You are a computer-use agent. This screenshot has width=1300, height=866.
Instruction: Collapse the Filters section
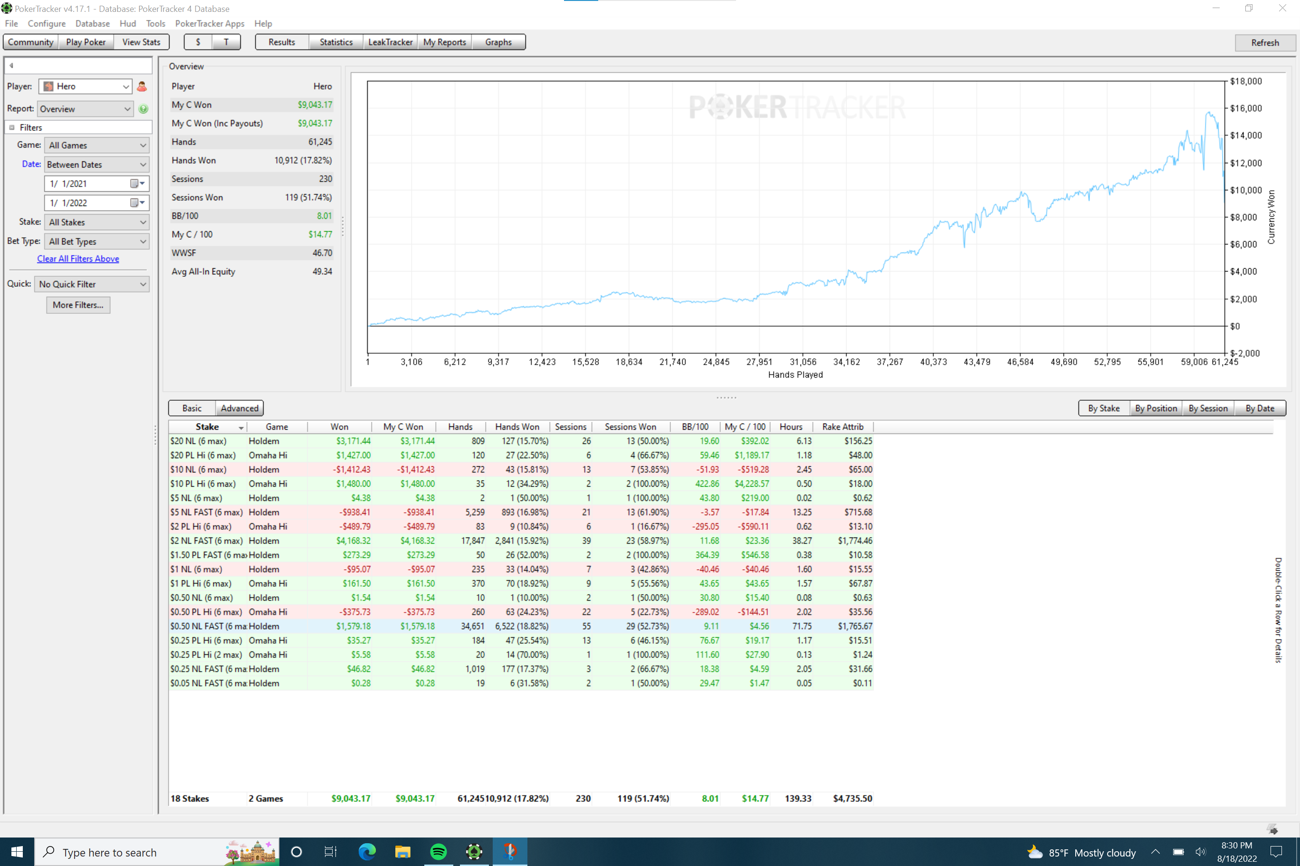tap(11, 128)
